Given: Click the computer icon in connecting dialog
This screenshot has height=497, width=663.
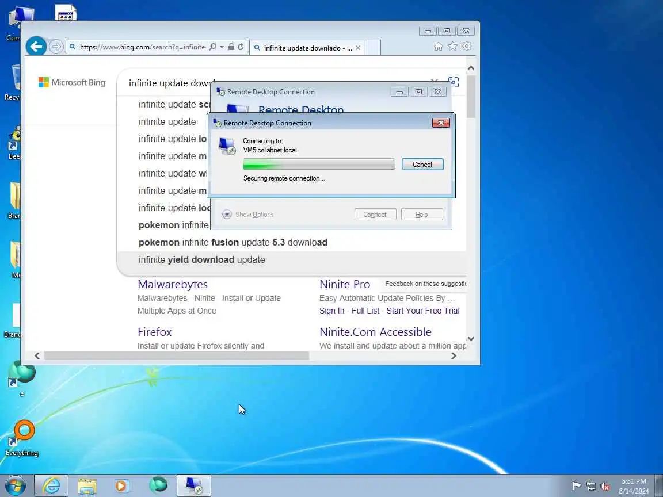Looking at the screenshot, I should 227,146.
